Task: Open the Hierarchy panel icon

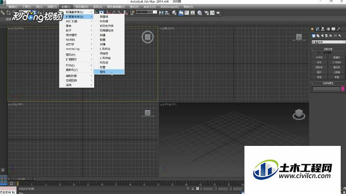Action: click(x=323, y=29)
